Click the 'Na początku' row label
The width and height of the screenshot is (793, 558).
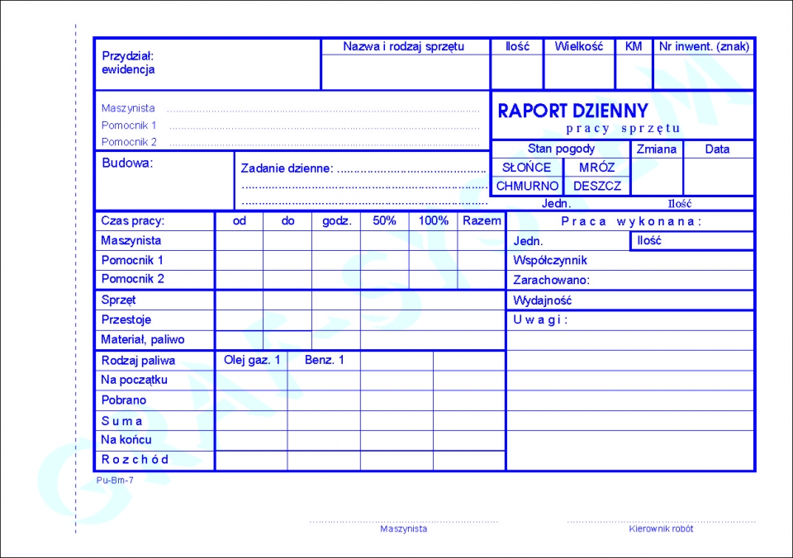click(134, 380)
